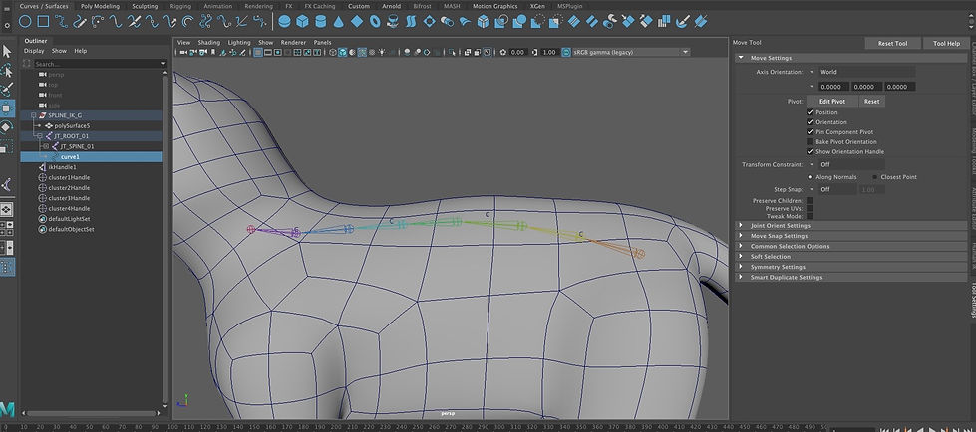This screenshot has height=432, width=976.
Task: Open the viewport Shading menu
Action: pos(209,42)
